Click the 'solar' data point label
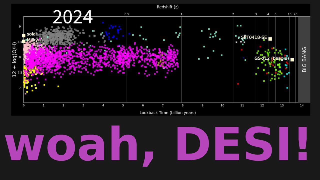320x180 pixels. coord(32,34)
